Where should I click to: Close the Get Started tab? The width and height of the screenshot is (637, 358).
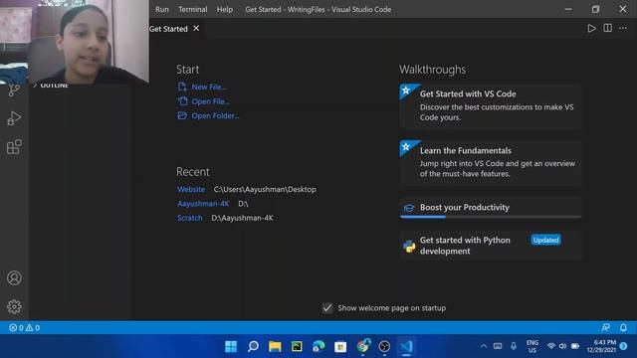[196, 29]
